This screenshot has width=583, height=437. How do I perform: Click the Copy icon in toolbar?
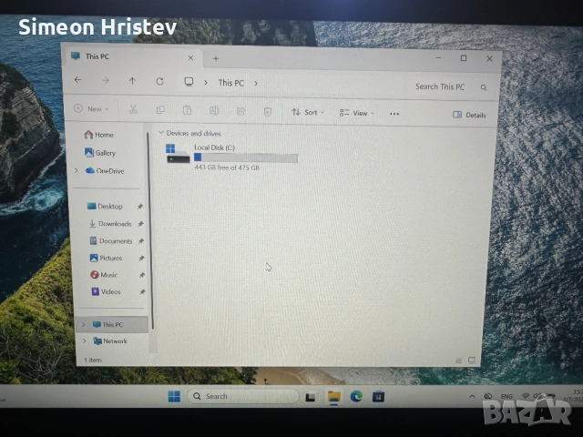coord(160,111)
